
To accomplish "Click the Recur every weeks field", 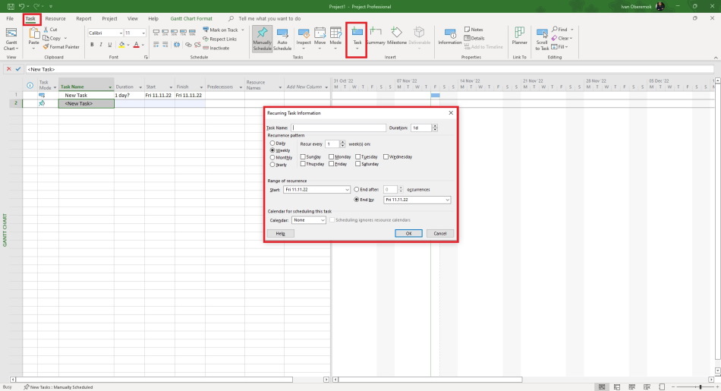I will [x=332, y=144].
